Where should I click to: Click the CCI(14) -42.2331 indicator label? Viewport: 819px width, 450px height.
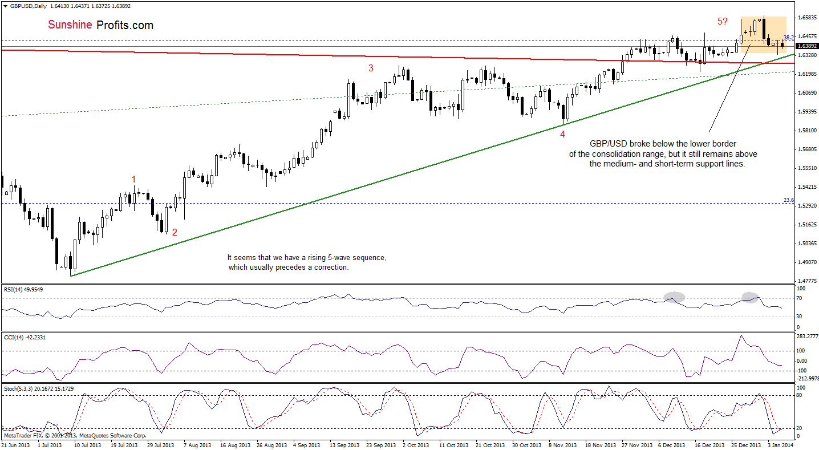coord(25,338)
